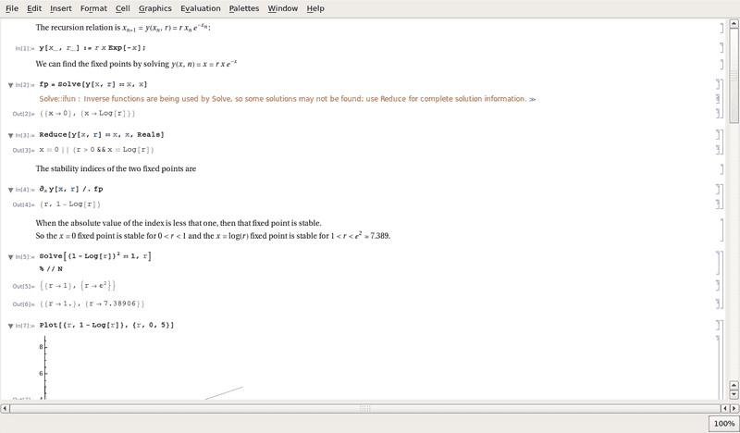Collapse the In[2] cell group triangle
Screen dimensions: 740x433
(x=10, y=85)
